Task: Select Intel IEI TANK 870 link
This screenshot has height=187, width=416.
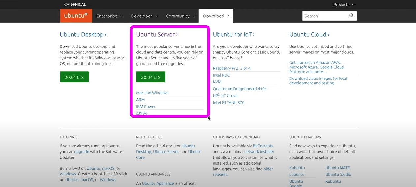Action: [228, 103]
